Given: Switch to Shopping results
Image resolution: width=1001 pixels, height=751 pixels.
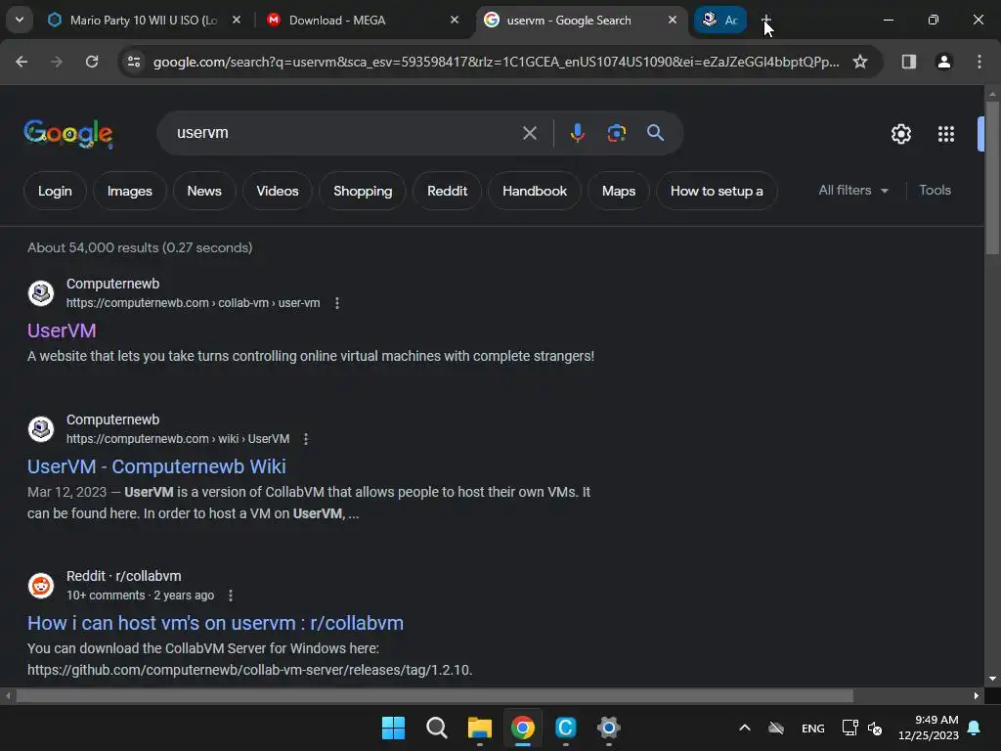Looking at the screenshot, I should pos(363,191).
